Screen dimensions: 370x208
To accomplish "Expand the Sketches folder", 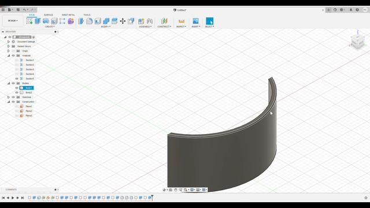I will (x=9, y=97).
